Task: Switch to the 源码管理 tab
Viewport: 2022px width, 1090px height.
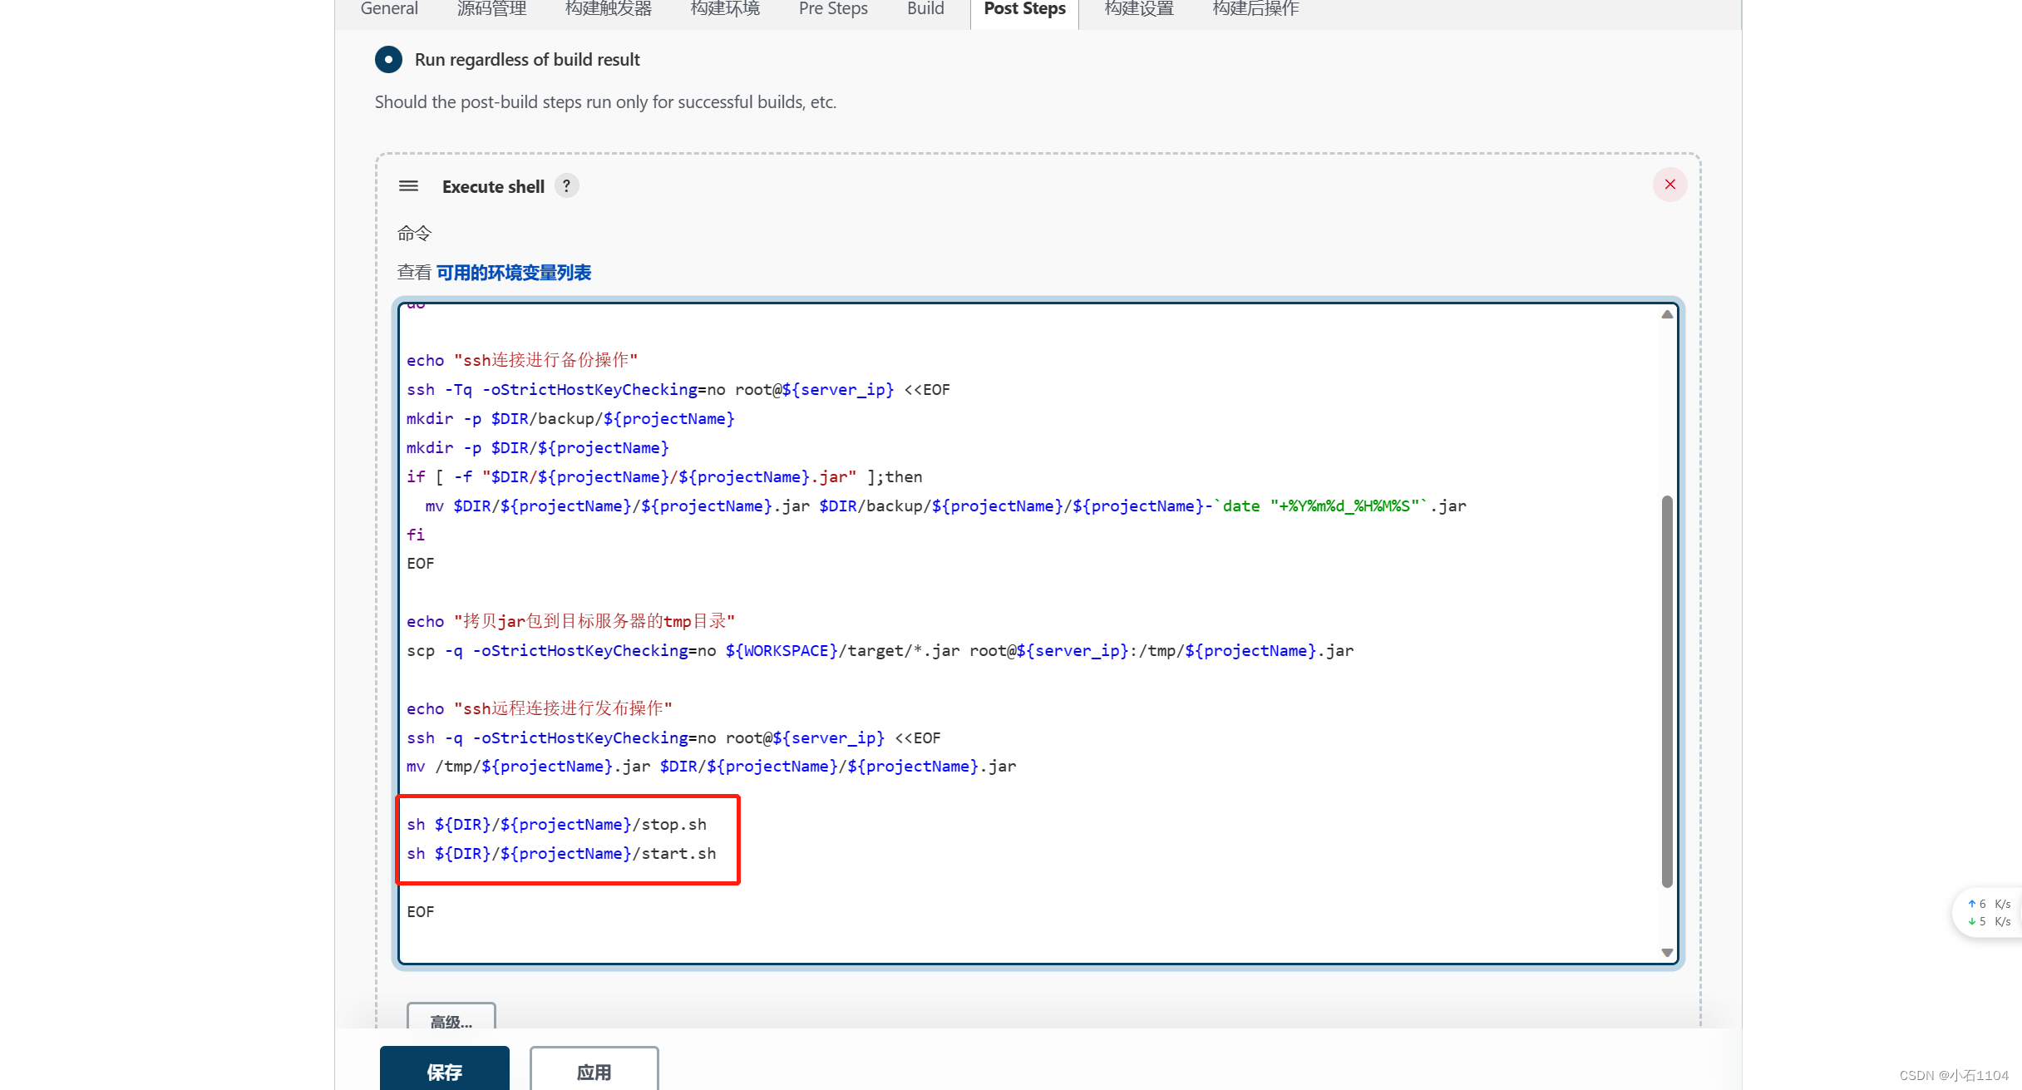Action: point(491,9)
